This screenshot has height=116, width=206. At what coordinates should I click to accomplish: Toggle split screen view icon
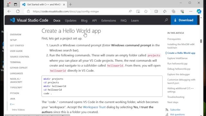(x=156, y=12)
